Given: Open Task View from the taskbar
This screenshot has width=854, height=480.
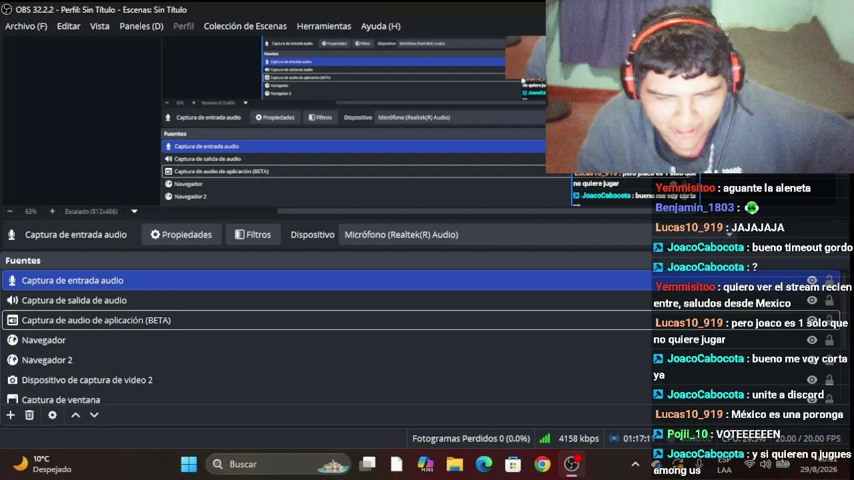Looking at the screenshot, I should (x=367, y=464).
